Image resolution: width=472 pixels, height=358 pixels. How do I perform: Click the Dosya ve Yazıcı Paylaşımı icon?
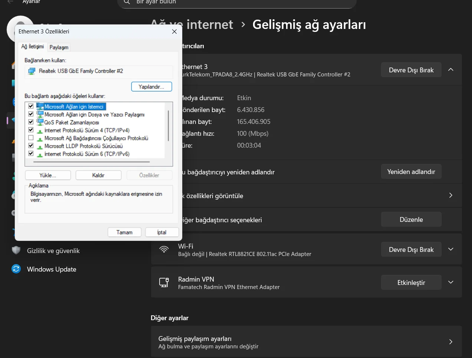40,114
